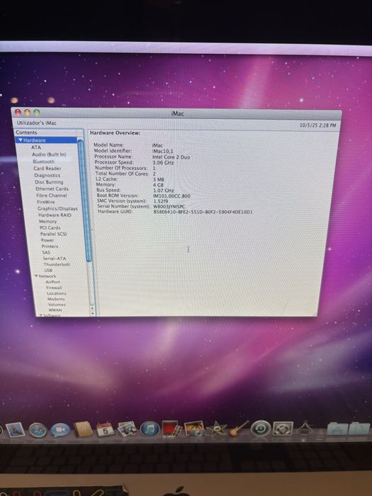Click the 3.06 GHz processor speed
372x496 pixels.
163,162
